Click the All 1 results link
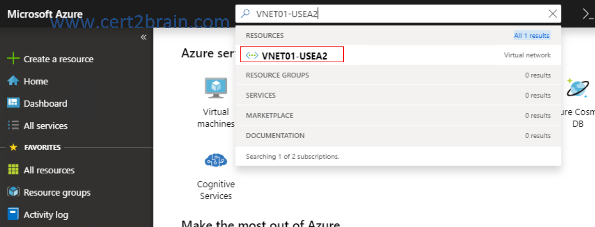This screenshot has height=227, width=595. click(532, 35)
